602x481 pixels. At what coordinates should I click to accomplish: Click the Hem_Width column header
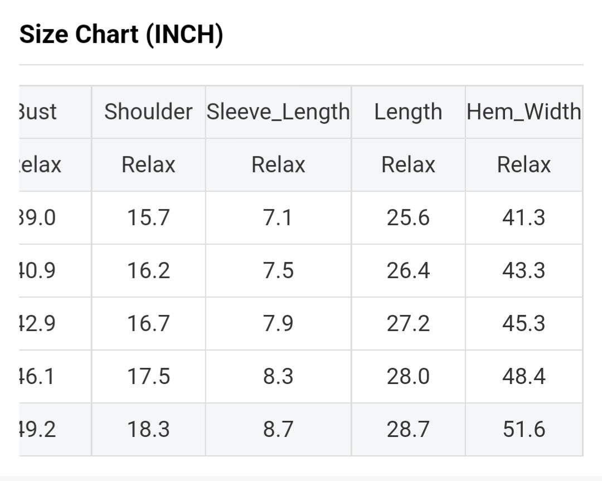click(523, 112)
